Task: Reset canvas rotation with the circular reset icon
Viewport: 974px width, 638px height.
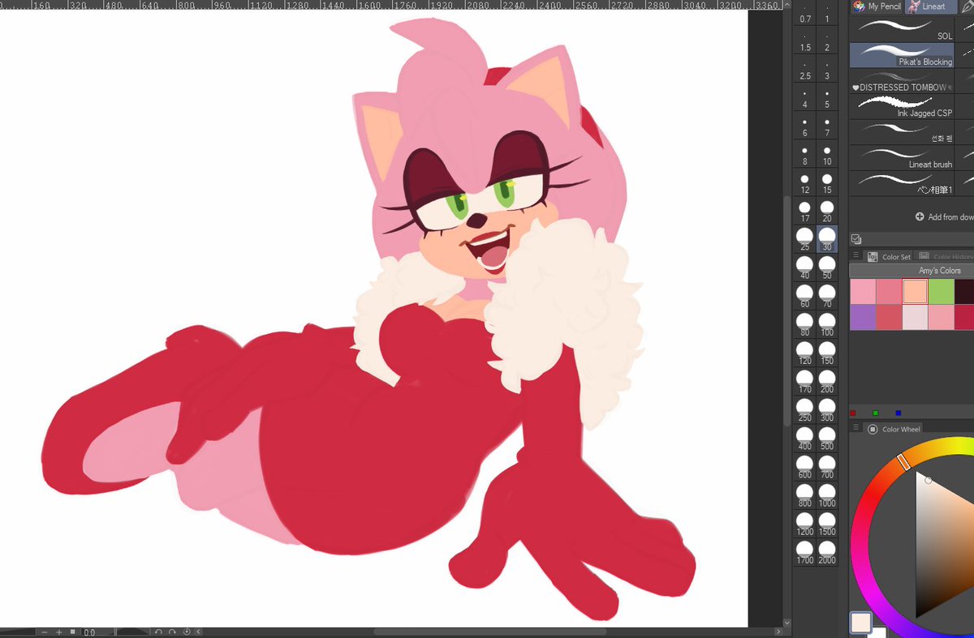Action: tap(187, 632)
